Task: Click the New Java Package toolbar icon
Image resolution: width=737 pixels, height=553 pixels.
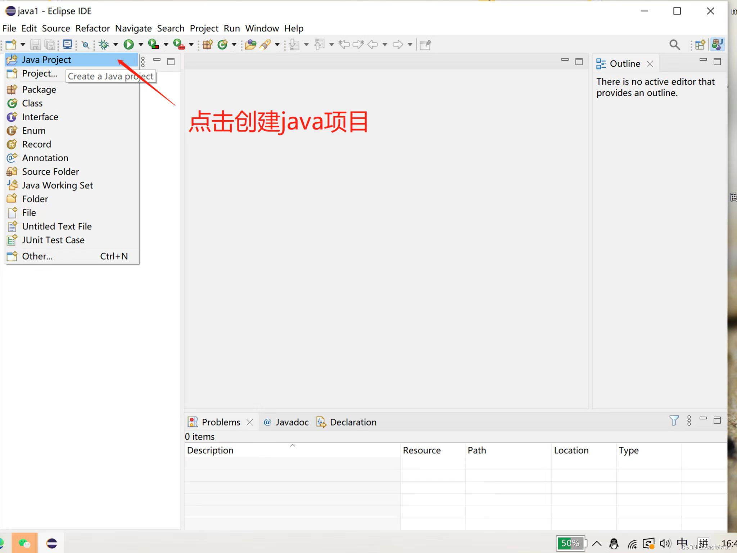Action: point(207,44)
